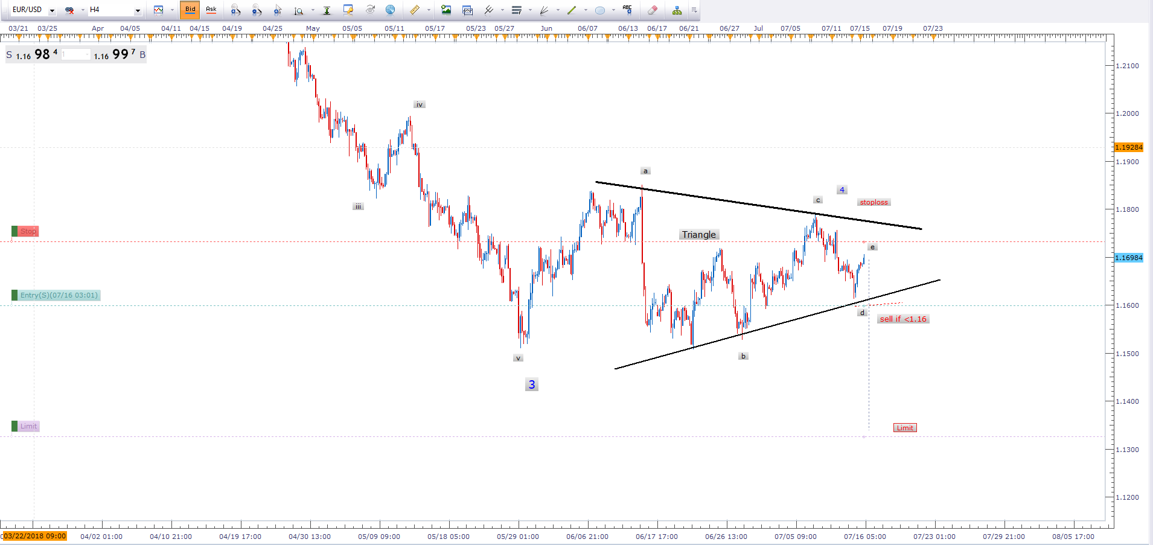Open the H4 timeframe dropdown
This screenshot has width=1153, height=545.
tap(138, 10)
